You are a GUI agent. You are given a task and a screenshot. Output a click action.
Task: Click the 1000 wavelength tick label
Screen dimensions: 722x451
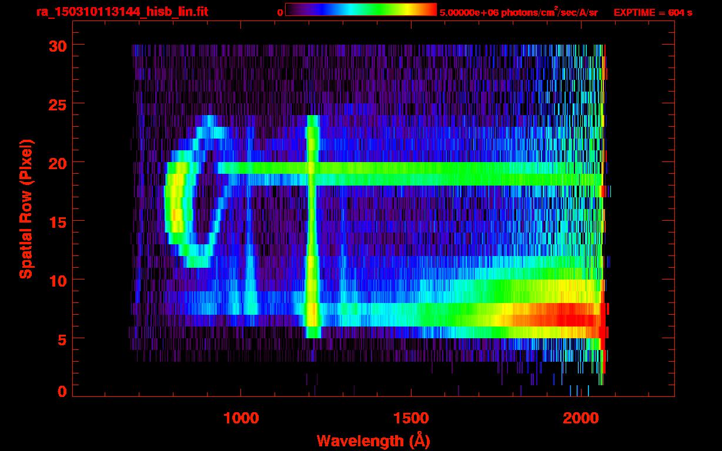[241, 418]
